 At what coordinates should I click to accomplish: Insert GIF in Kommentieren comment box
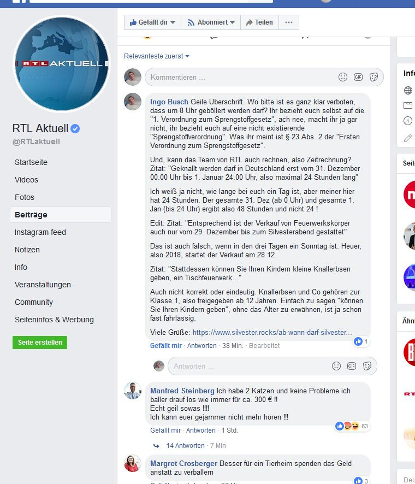[x=358, y=77]
